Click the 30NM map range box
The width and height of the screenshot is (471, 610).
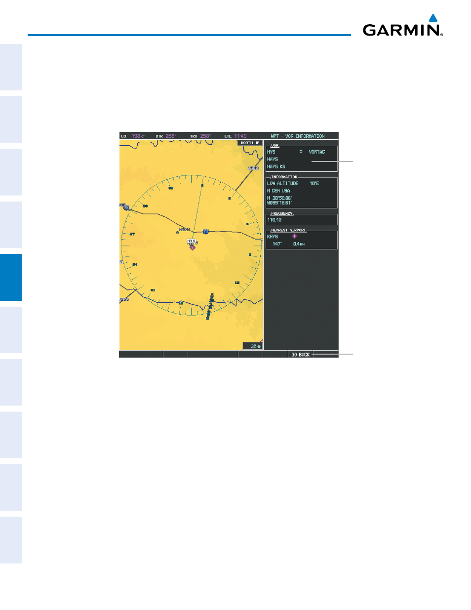253,346
